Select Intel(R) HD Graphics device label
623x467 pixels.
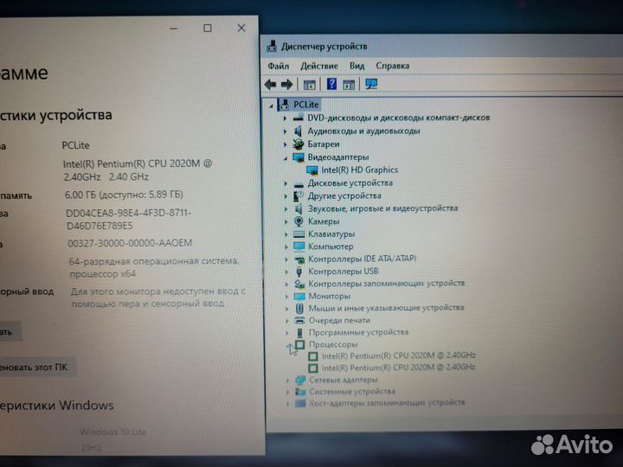(360, 170)
